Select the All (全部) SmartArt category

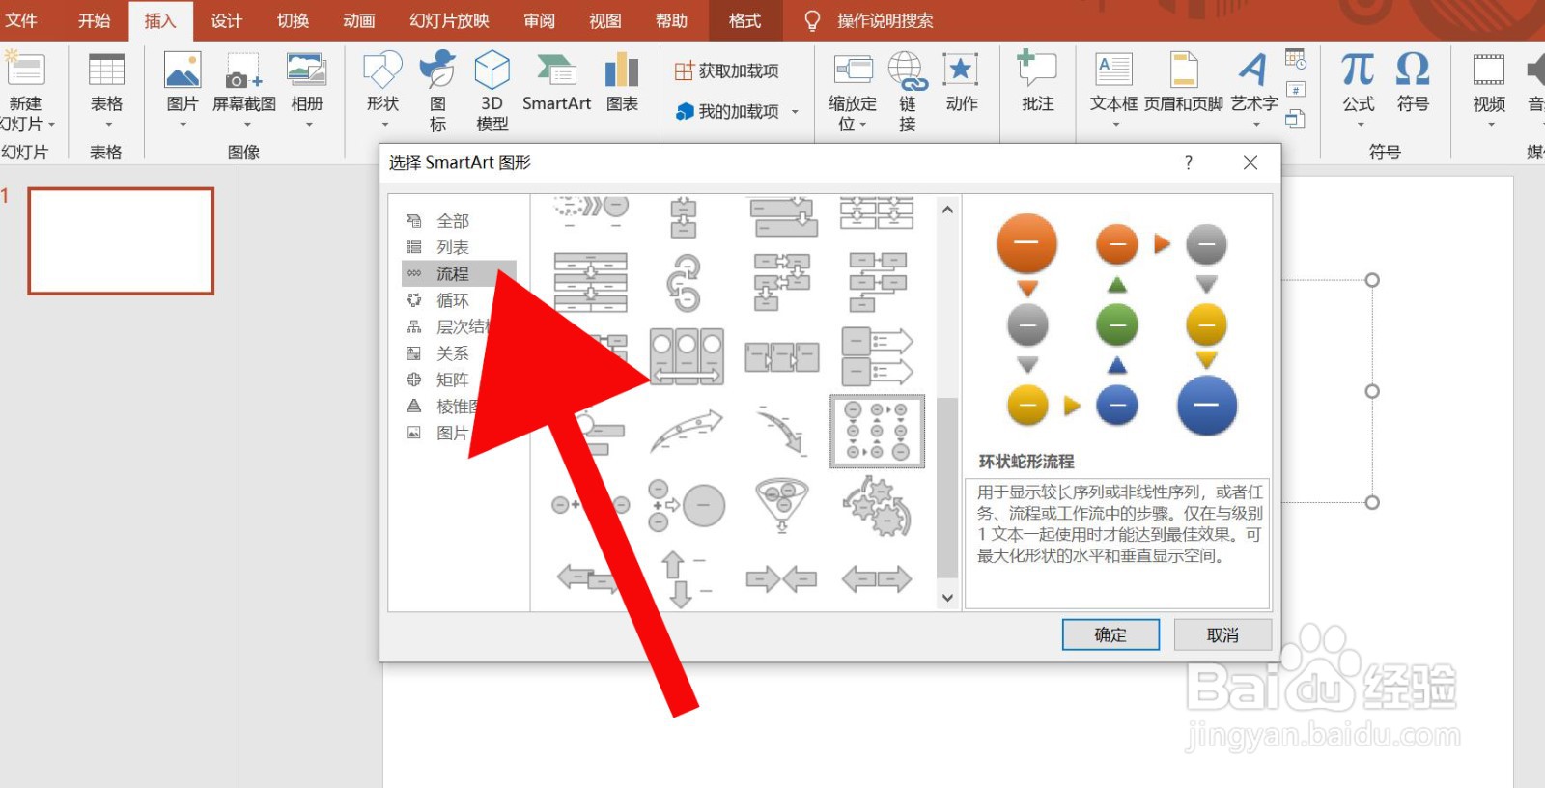coord(453,221)
